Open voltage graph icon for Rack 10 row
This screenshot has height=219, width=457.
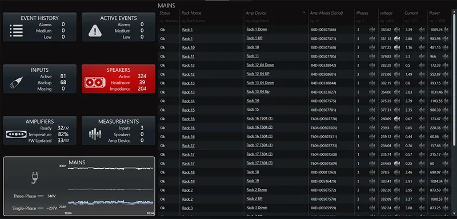tap(397, 47)
